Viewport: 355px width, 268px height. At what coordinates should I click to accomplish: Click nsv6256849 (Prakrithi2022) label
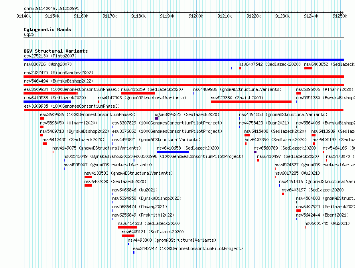point(143,215)
